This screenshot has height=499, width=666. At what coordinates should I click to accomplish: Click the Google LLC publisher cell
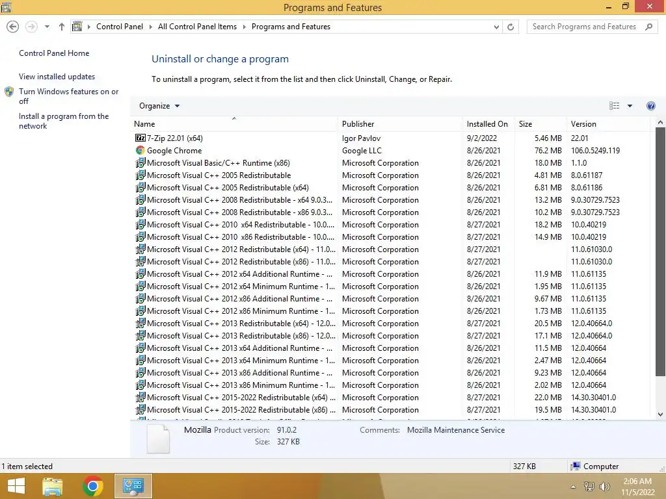click(x=362, y=151)
